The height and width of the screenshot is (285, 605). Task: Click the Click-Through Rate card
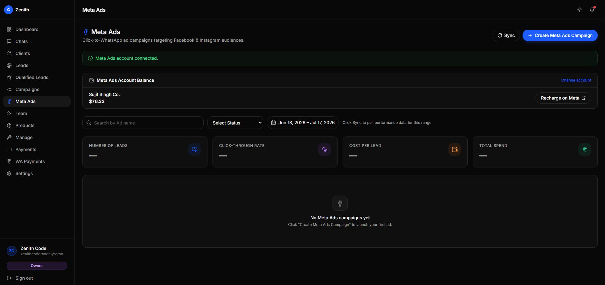click(275, 152)
